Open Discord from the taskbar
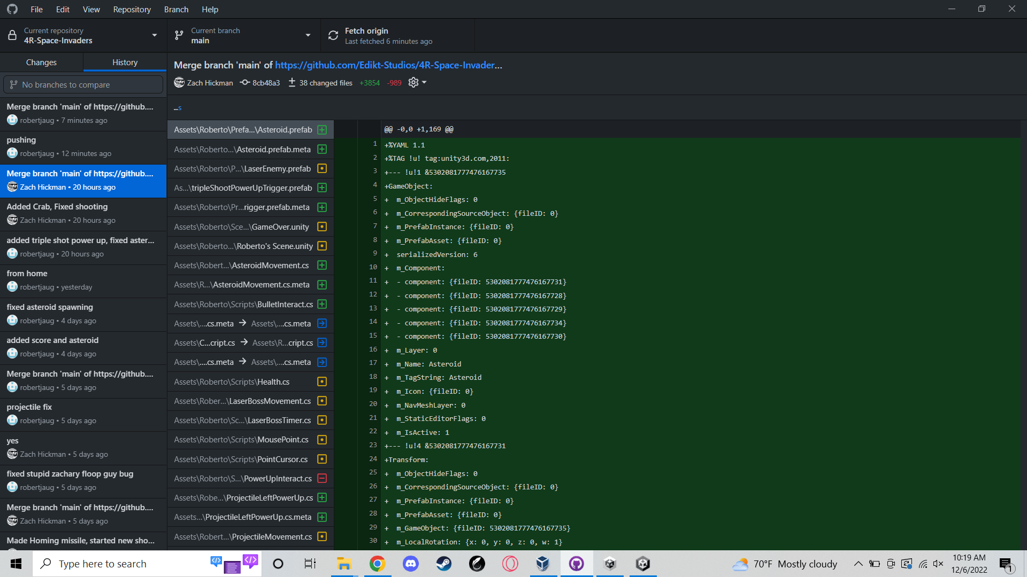This screenshot has height=577, width=1027. coord(411,564)
